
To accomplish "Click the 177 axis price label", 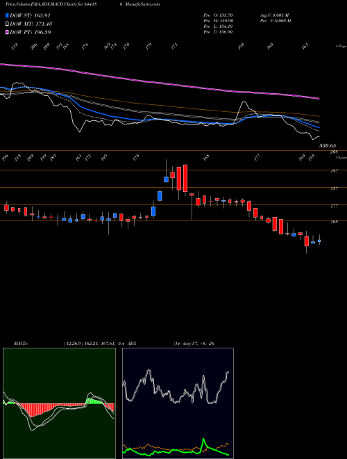I will tap(334, 207).
